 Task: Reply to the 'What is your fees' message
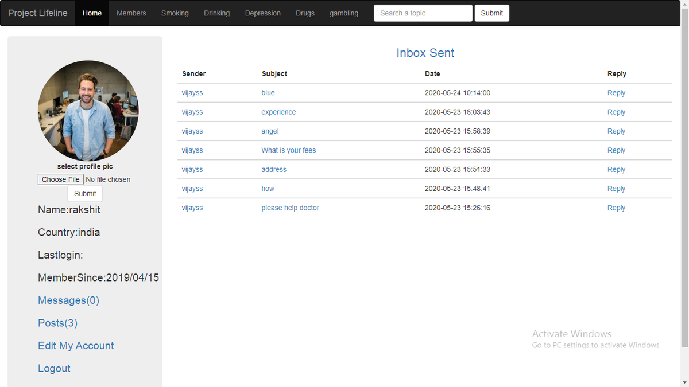click(616, 150)
